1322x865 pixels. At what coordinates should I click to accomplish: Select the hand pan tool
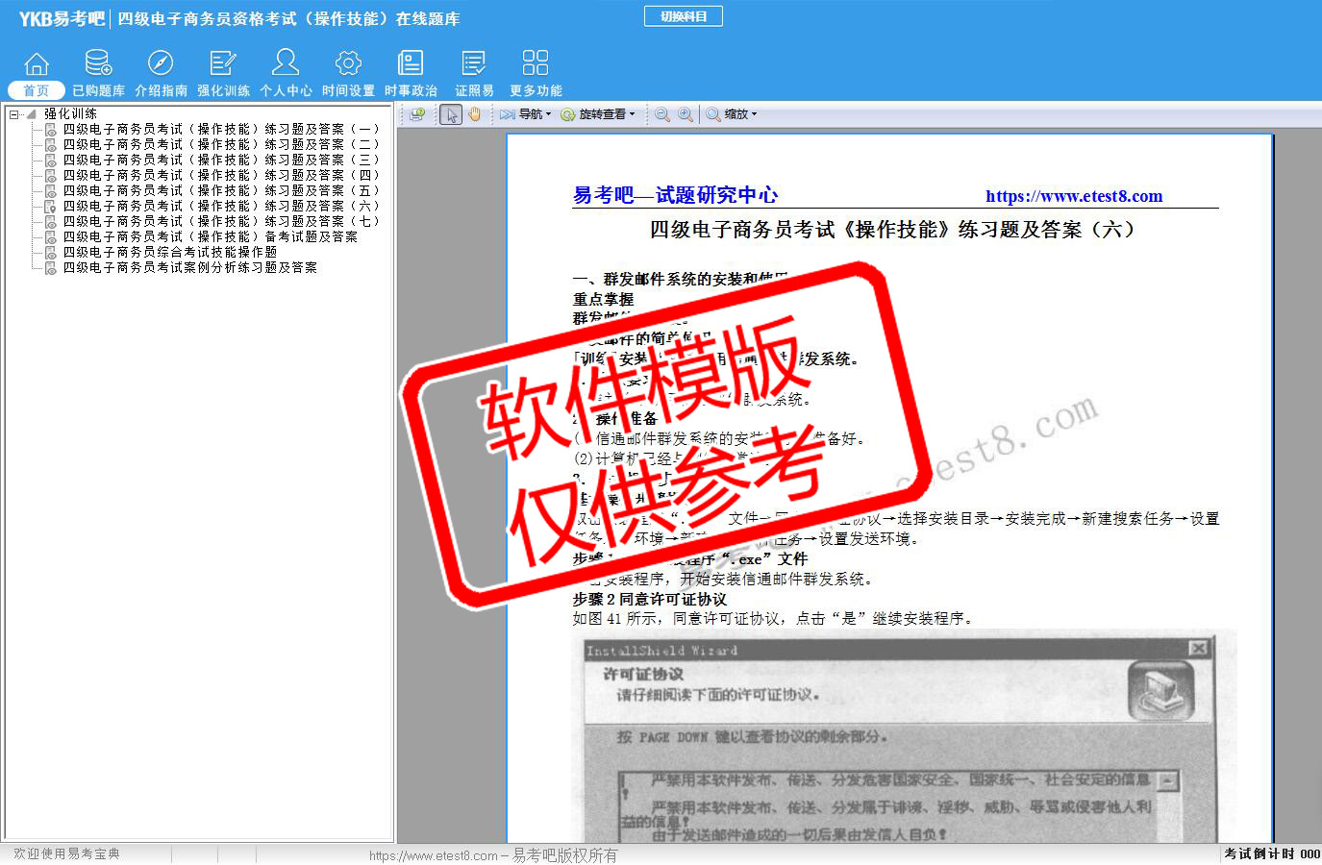coord(474,114)
